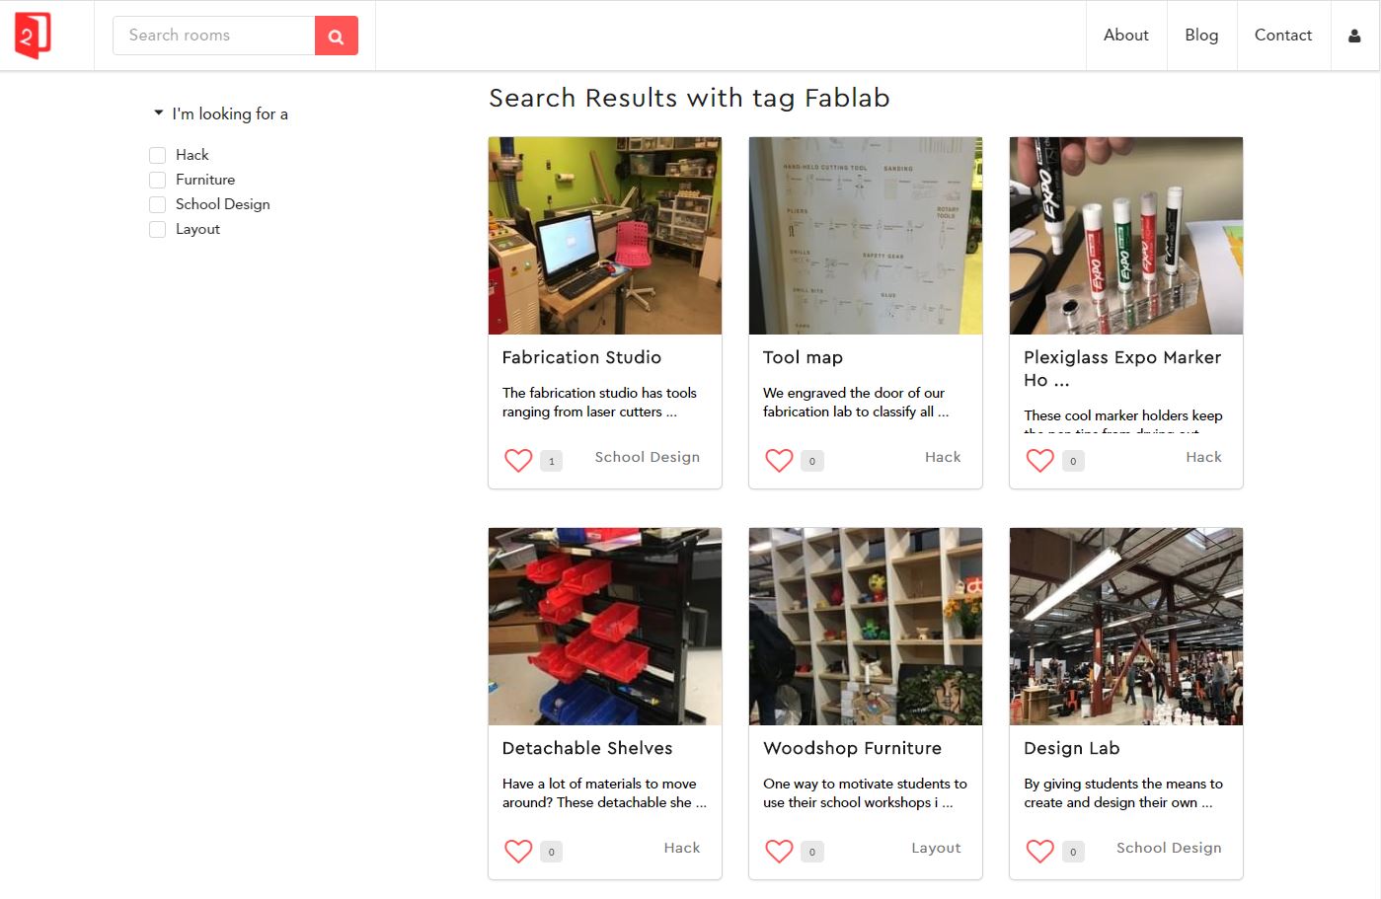Enable the School Design filter checkbox
Screen dimensions: 1381x899
[157, 204]
